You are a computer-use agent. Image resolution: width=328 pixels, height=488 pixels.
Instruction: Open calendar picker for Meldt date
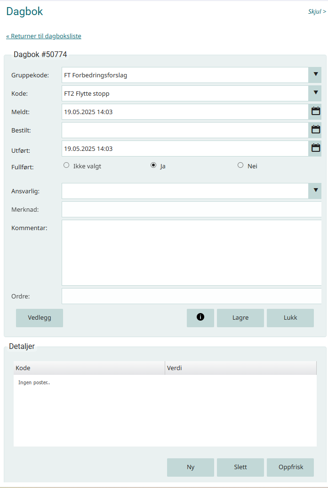(316, 112)
